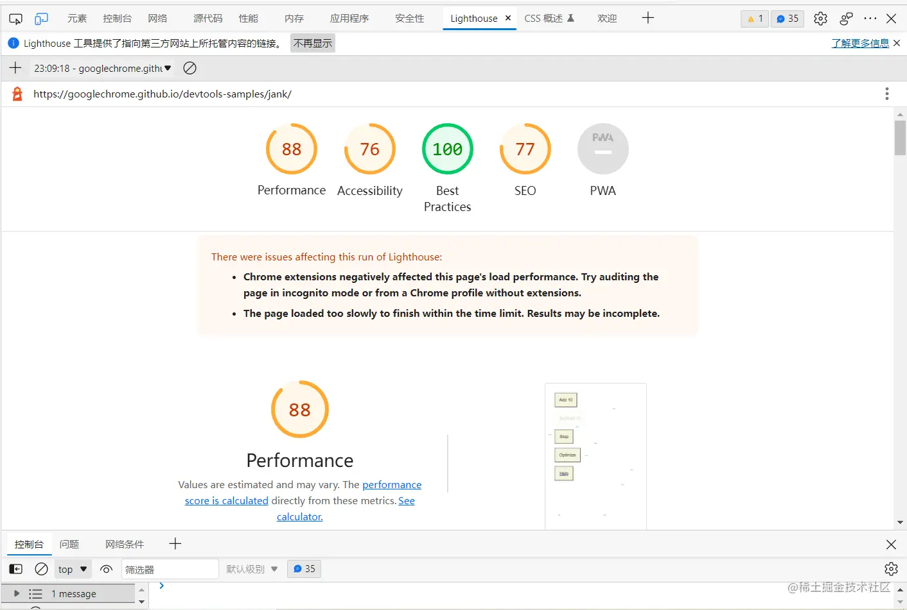Image resolution: width=907 pixels, height=610 pixels.
Task: Toggle device emulation mode
Action: tap(41, 19)
